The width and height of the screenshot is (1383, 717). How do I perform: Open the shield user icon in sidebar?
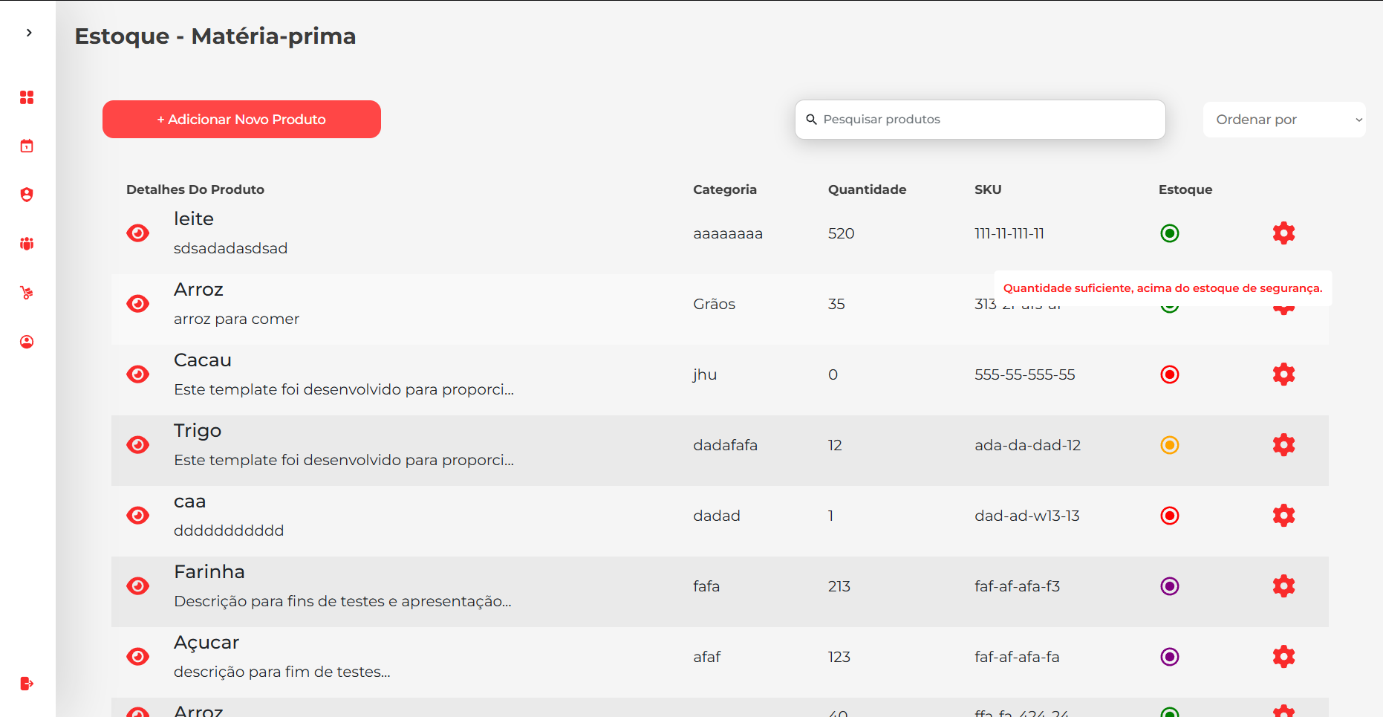point(27,195)
